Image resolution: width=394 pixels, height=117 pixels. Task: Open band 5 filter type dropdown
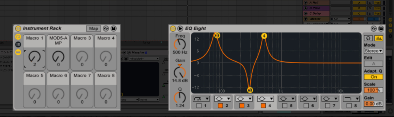[287, 99]
